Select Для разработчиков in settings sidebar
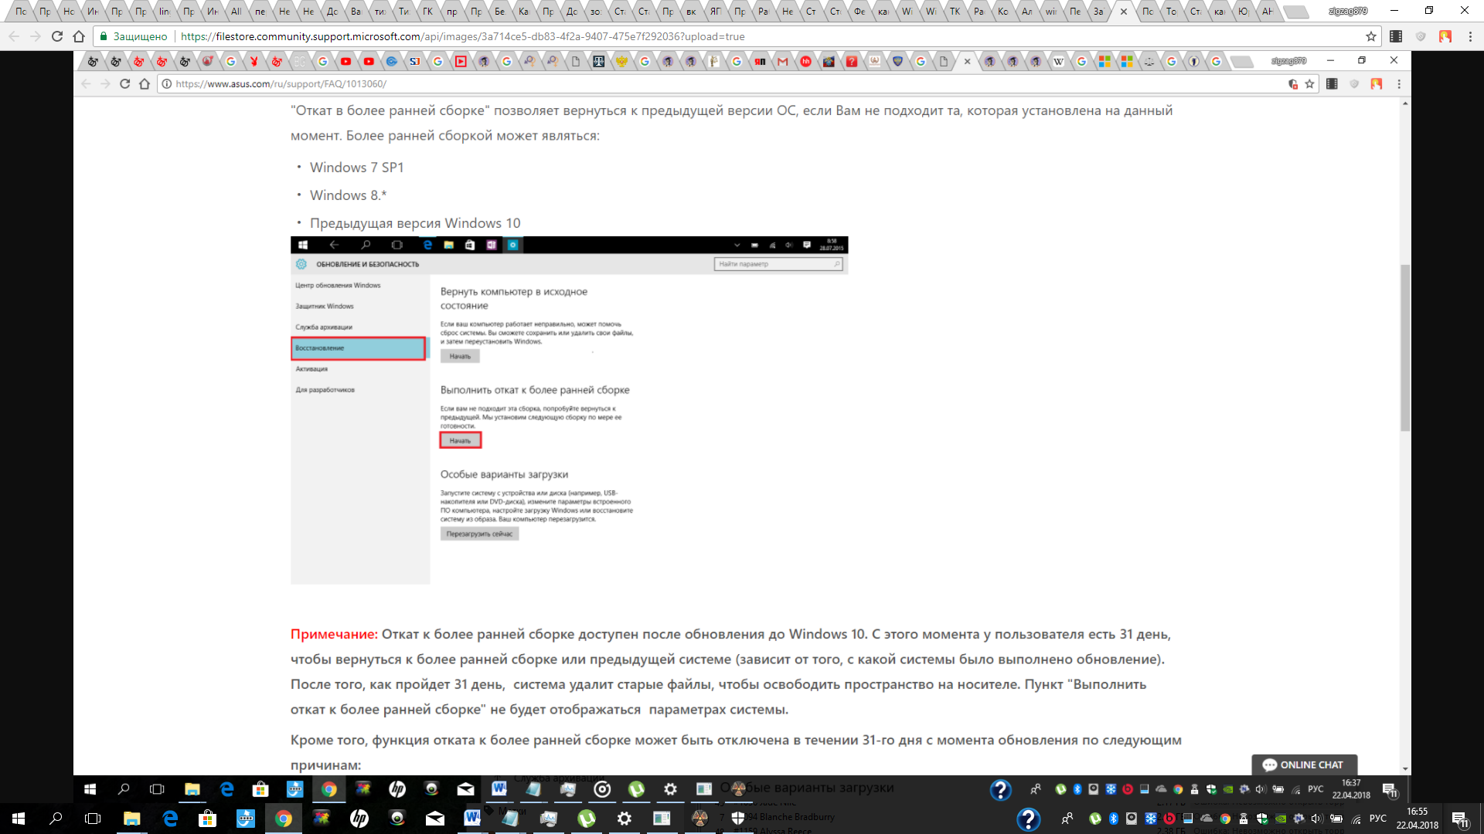Screen dimensions: 1484x834 [x=325, y=389]
